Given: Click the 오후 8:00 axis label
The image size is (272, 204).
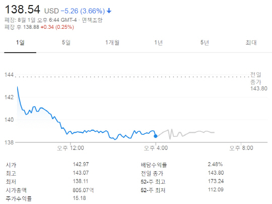Looking at the screenshot, I should tap(241, 148).
